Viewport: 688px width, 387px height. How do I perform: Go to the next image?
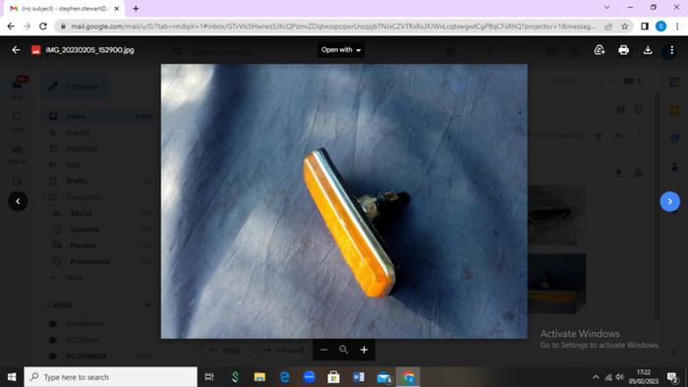pyautogui.click(x=670, y=201)
